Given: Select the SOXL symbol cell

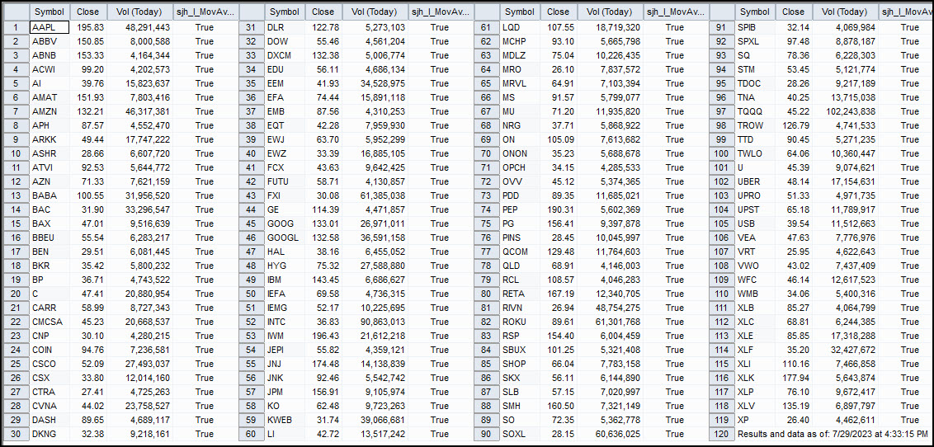Looking at the screenshot, I should click(x=520, y=435).
